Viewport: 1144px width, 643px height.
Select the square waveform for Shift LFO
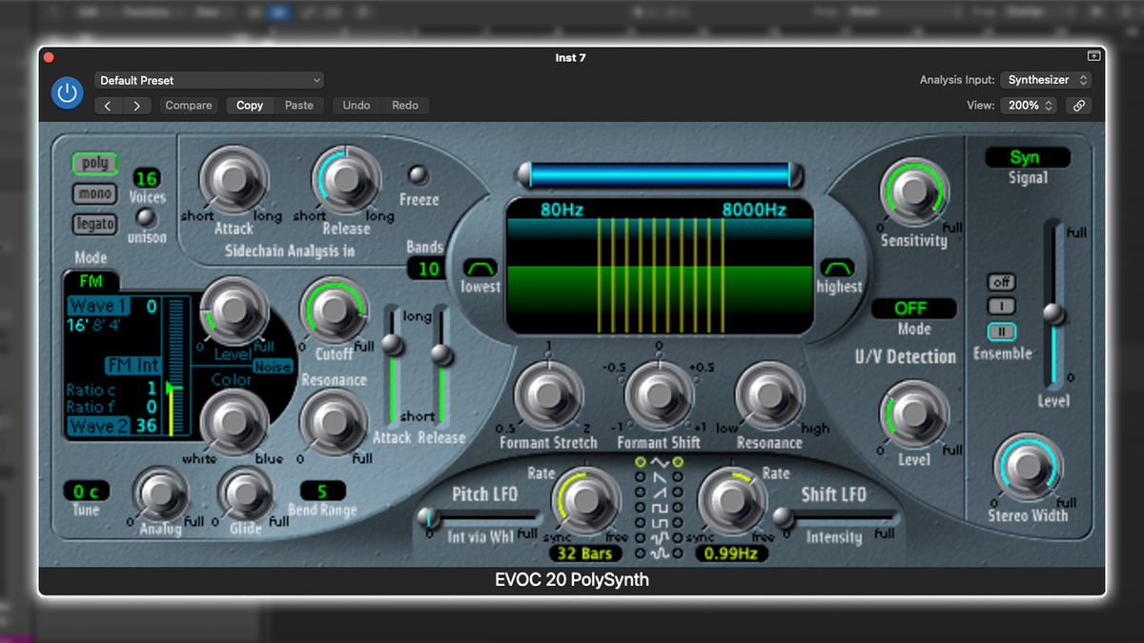pyautogui.click(x=678, y=508)
